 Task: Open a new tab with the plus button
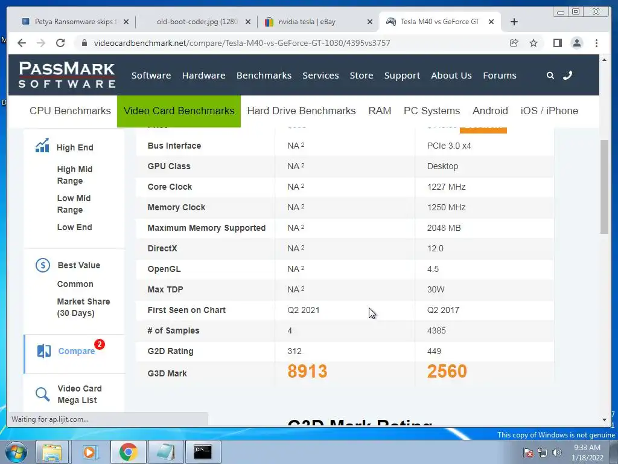pos(514,22)
